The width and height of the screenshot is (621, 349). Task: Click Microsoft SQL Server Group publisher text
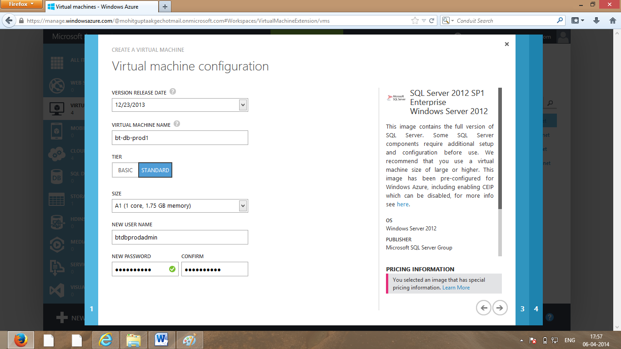[419, 248]
